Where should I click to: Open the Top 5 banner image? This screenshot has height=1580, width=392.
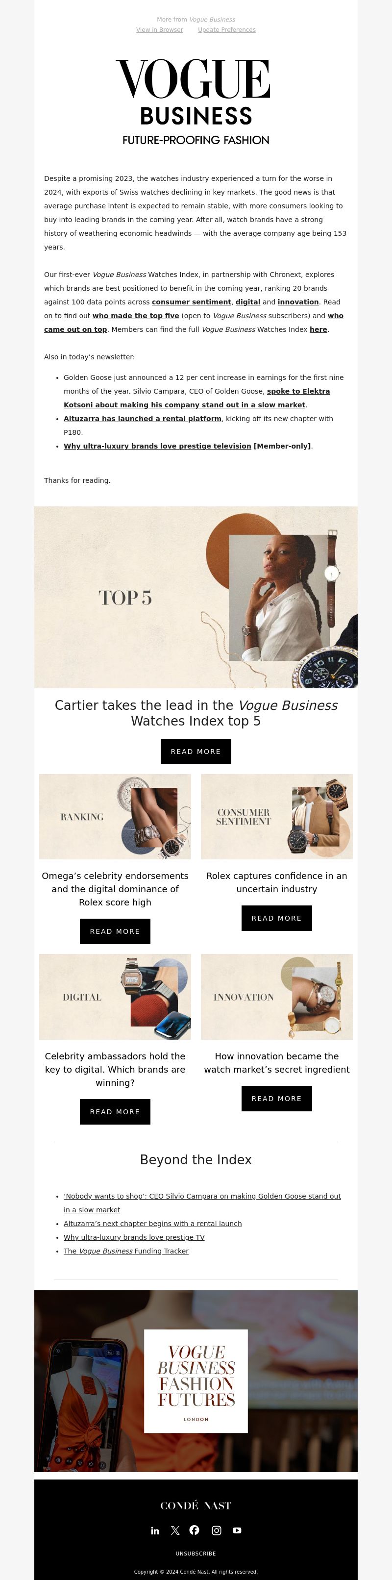(x=196, y=597)
